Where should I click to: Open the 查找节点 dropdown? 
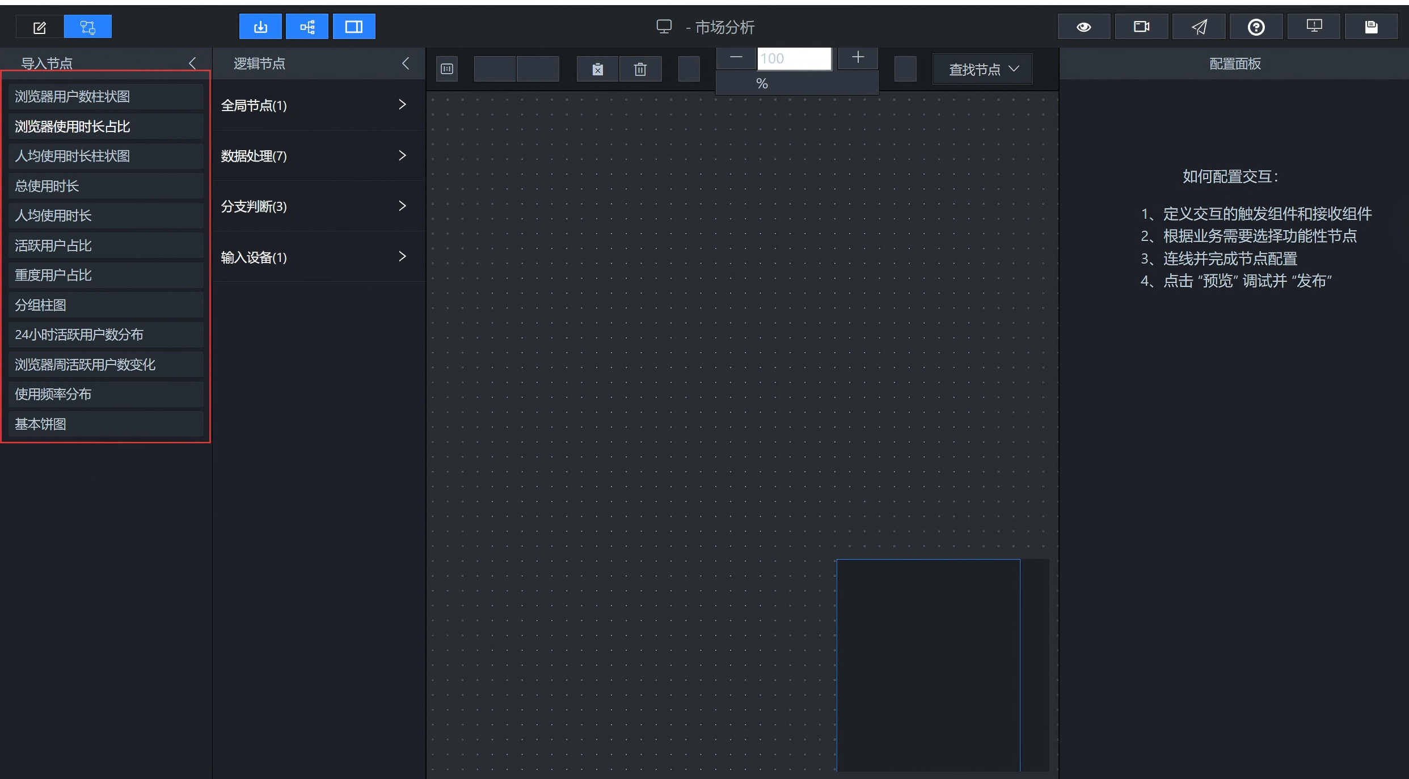pyautogui.click(x=982, y=69)
